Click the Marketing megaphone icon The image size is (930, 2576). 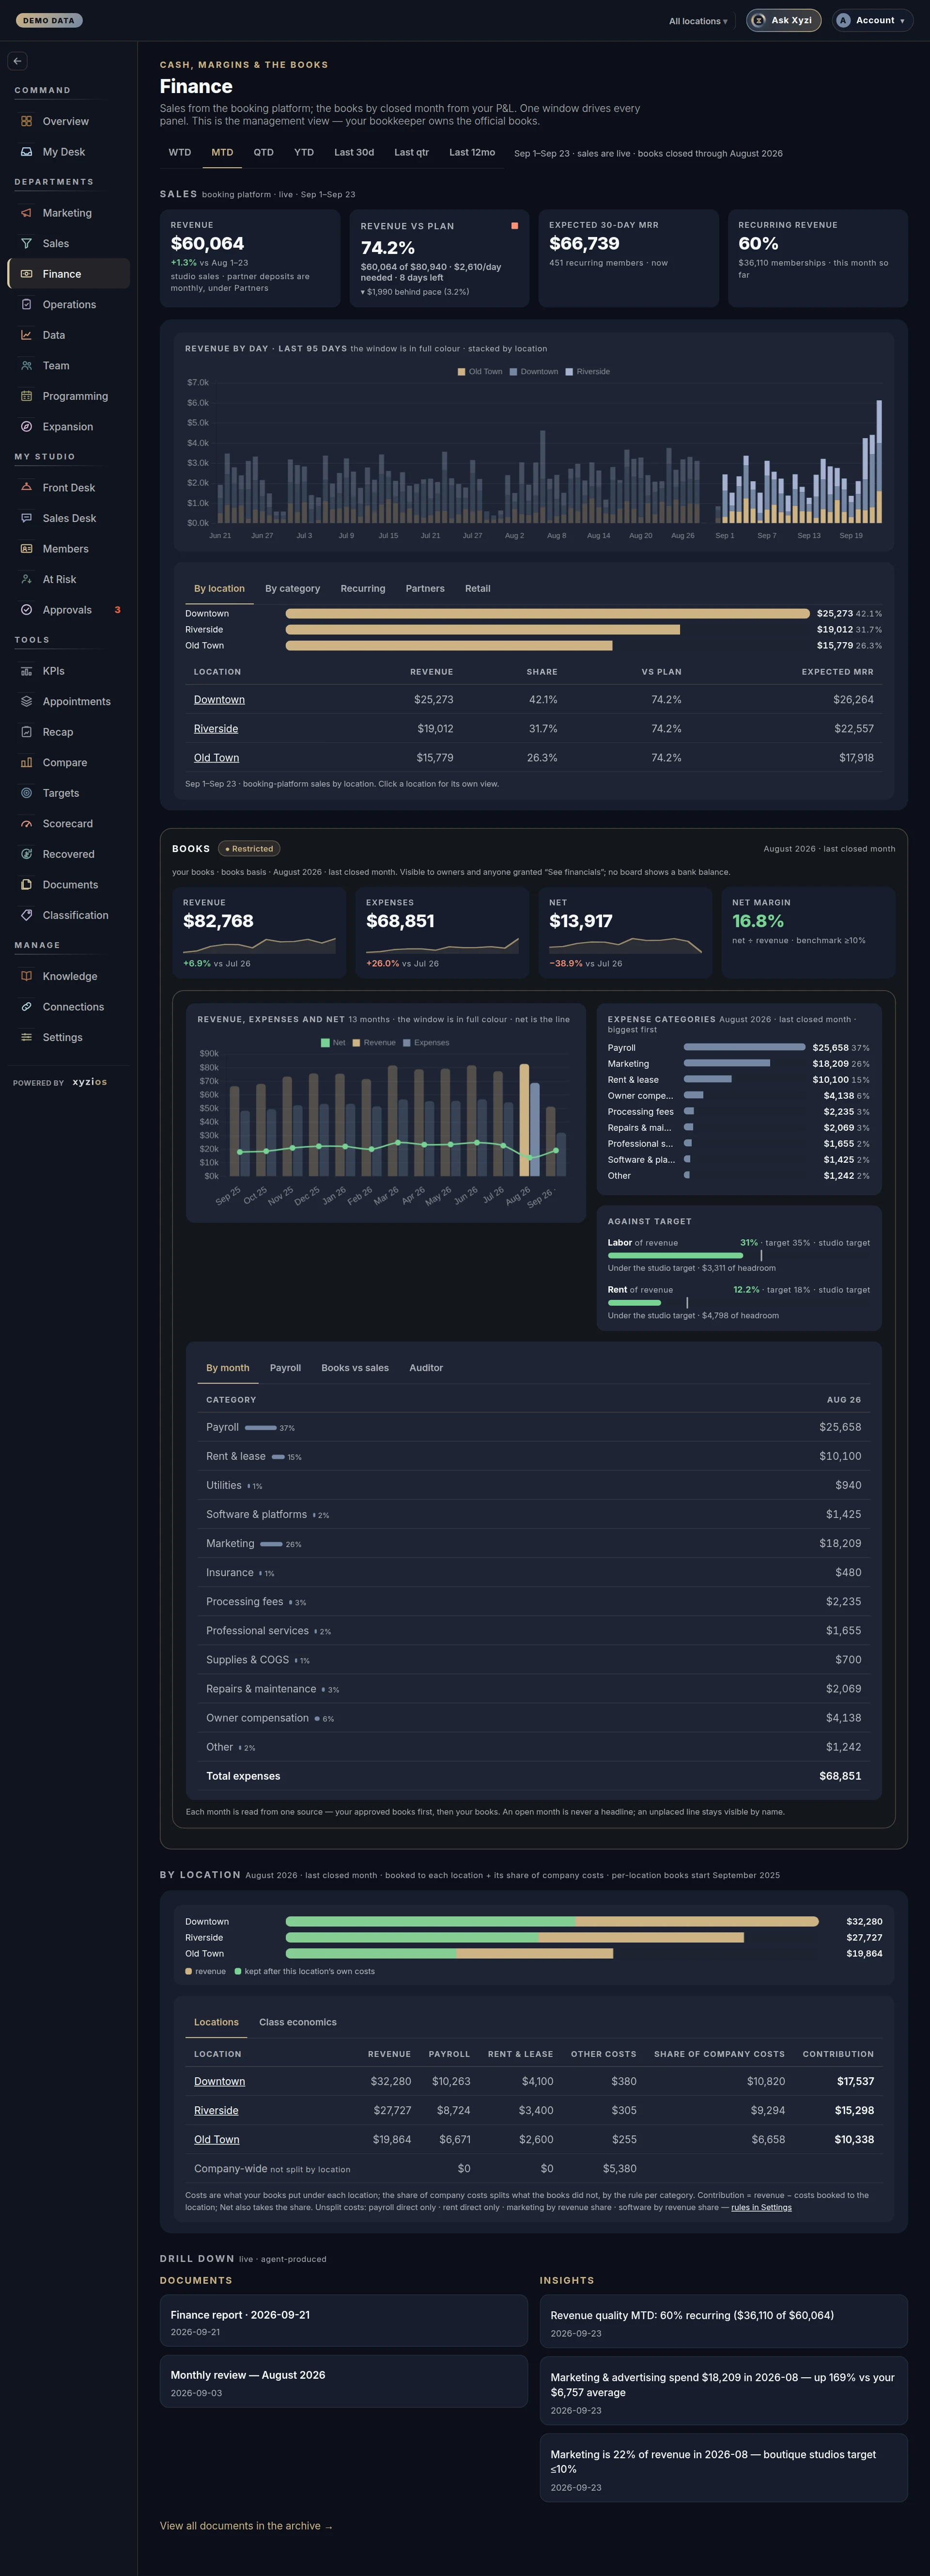click(x=27, y=213)
